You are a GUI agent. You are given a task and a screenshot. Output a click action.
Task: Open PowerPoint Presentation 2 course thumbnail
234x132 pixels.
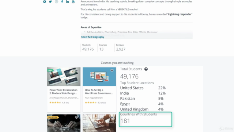[x=64, y=77]
